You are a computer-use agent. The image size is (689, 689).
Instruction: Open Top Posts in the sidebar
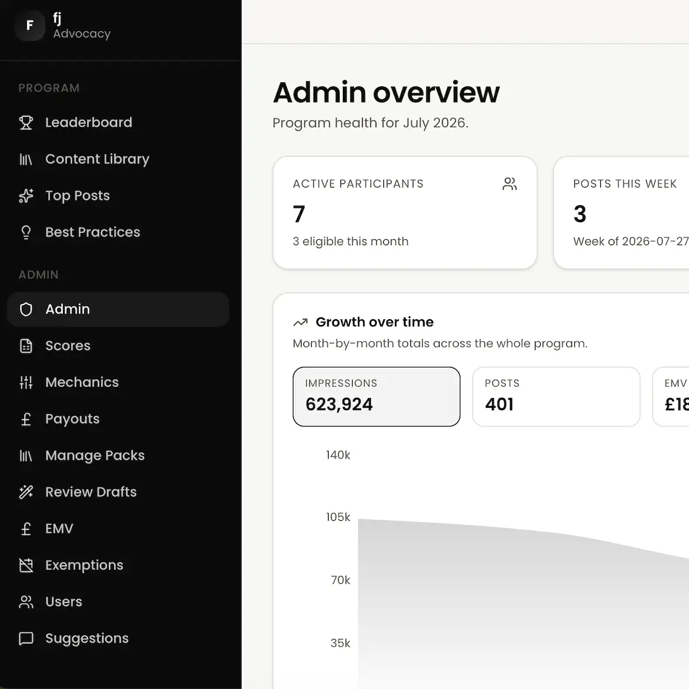pos(118,196)
